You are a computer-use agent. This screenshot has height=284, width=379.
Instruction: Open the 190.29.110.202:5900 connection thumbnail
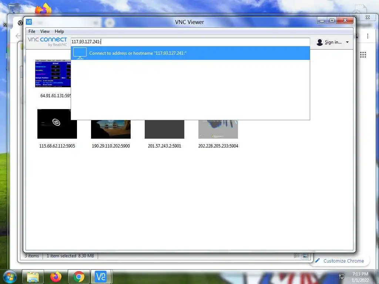tap(111, 129)
